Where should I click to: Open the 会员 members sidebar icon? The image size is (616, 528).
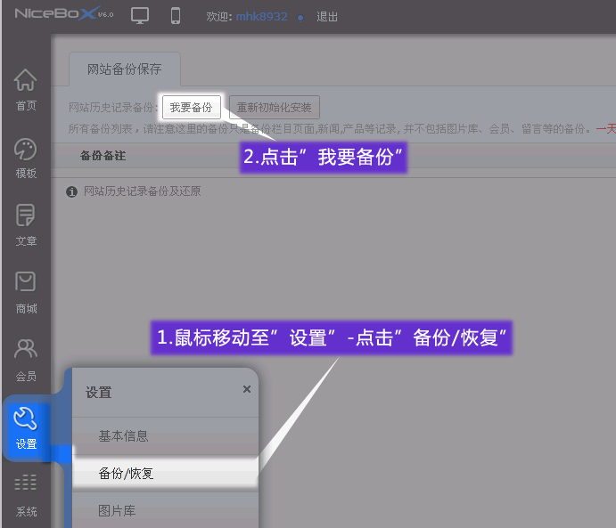click(26, 360)
